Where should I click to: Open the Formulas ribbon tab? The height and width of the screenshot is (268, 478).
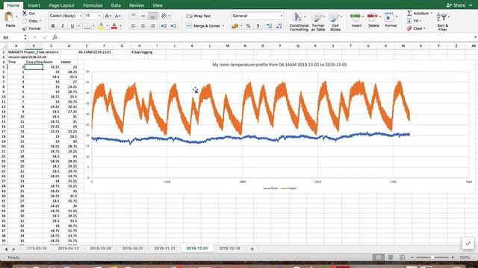93,5
